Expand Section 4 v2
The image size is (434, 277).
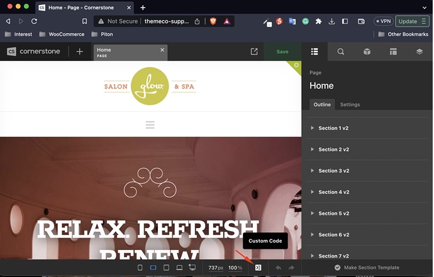[x=312, y=192]
